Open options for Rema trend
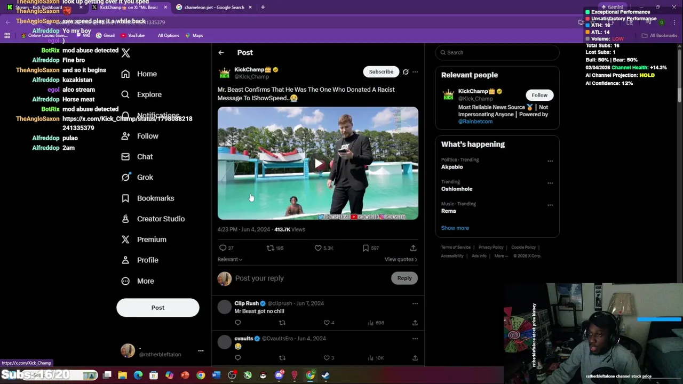Image resolution: width=683 pixels, height=384 pixels. click(550, 205)
